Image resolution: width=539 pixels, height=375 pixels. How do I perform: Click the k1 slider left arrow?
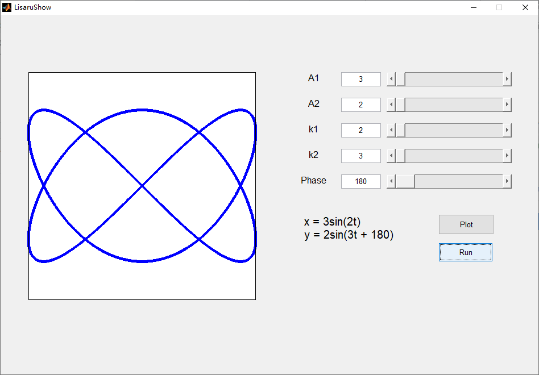pyautogui.click(x=391, y=130)
